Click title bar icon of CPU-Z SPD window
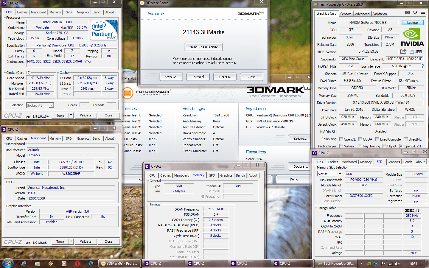The image size is (429, 268). [x=315, y=153]
